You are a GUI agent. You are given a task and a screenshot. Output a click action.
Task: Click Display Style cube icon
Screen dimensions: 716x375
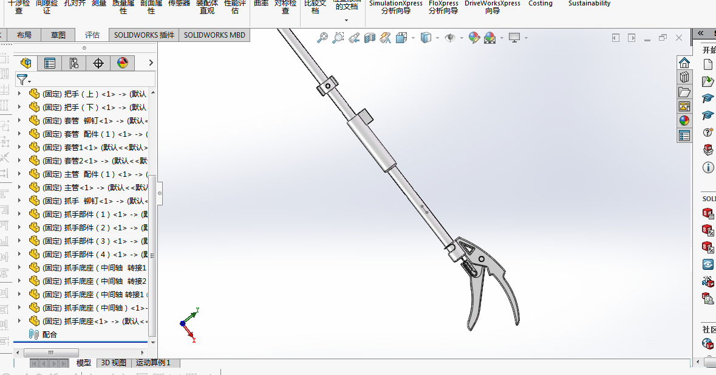click(426, 38)
